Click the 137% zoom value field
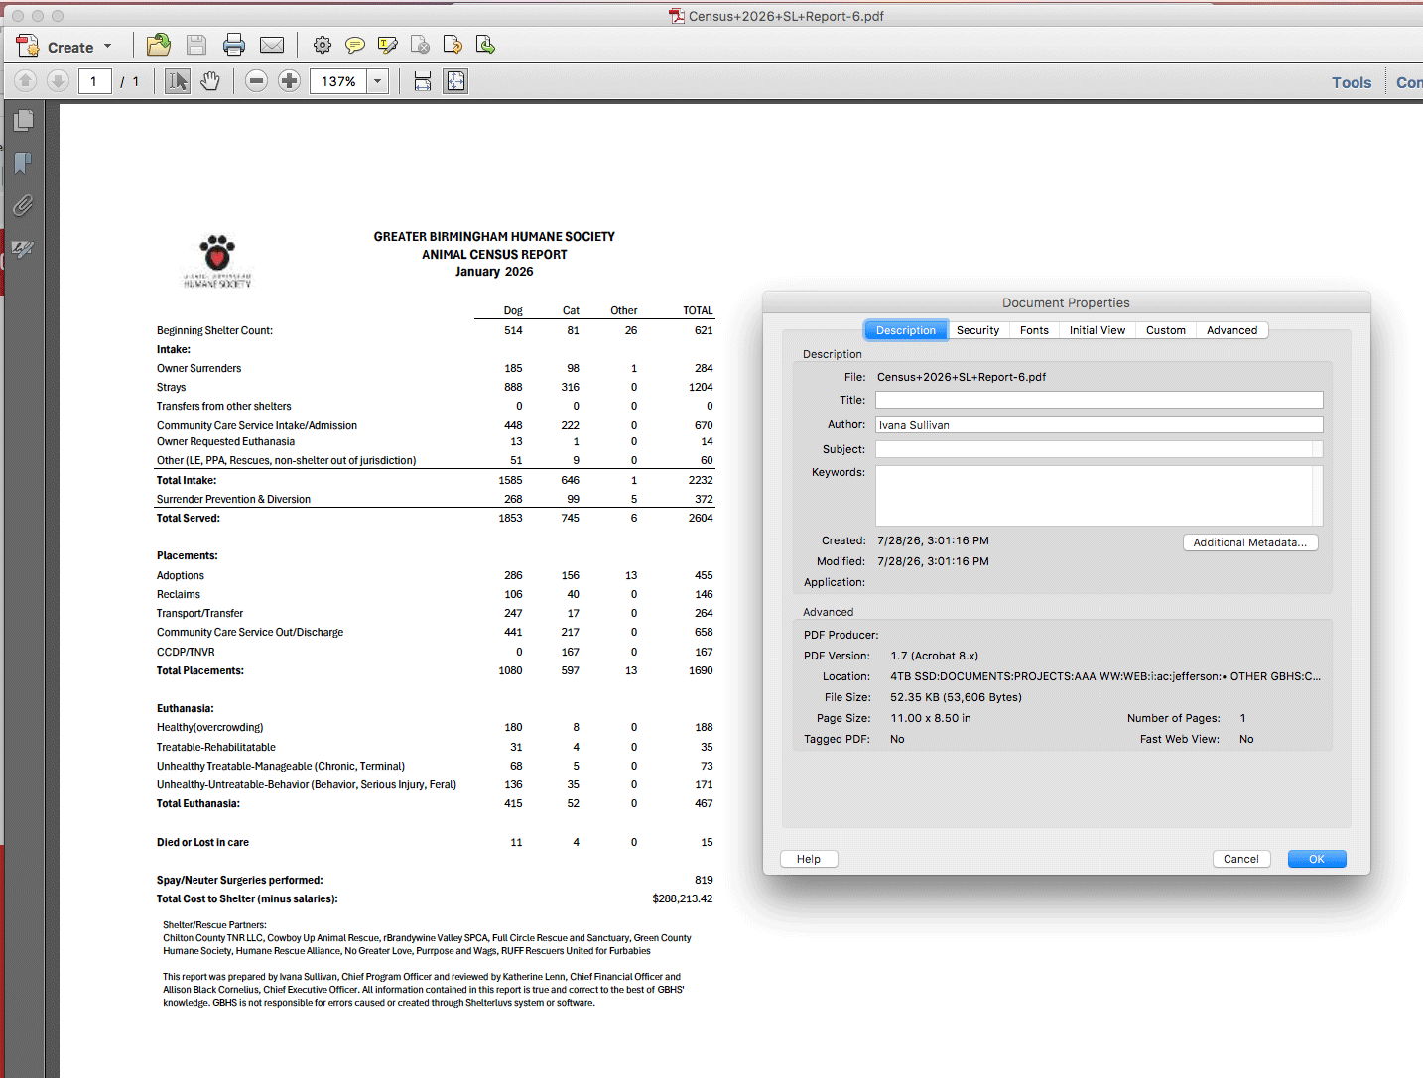Screen dimensions: 1423x1078 [x=338, y=81]
